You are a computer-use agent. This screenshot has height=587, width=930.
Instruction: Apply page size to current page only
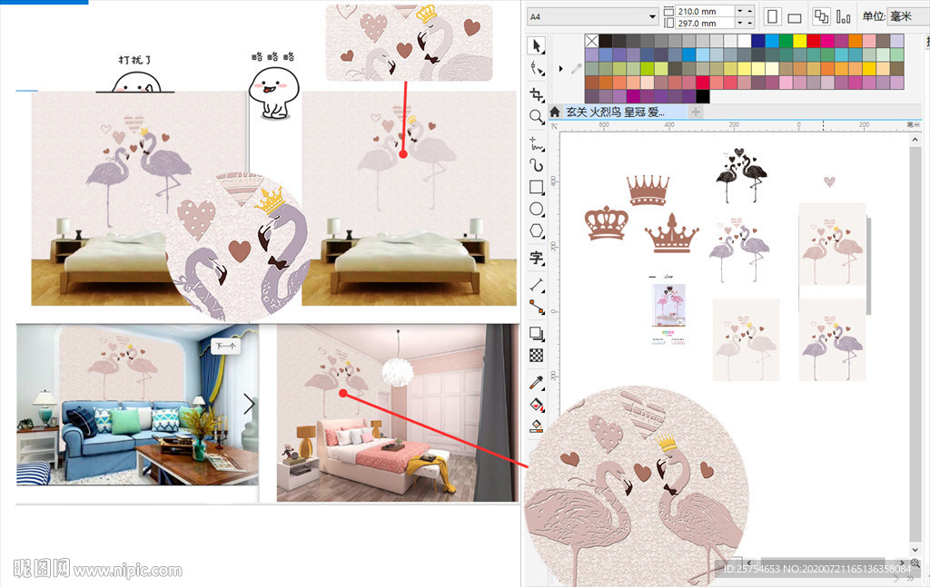844,16
